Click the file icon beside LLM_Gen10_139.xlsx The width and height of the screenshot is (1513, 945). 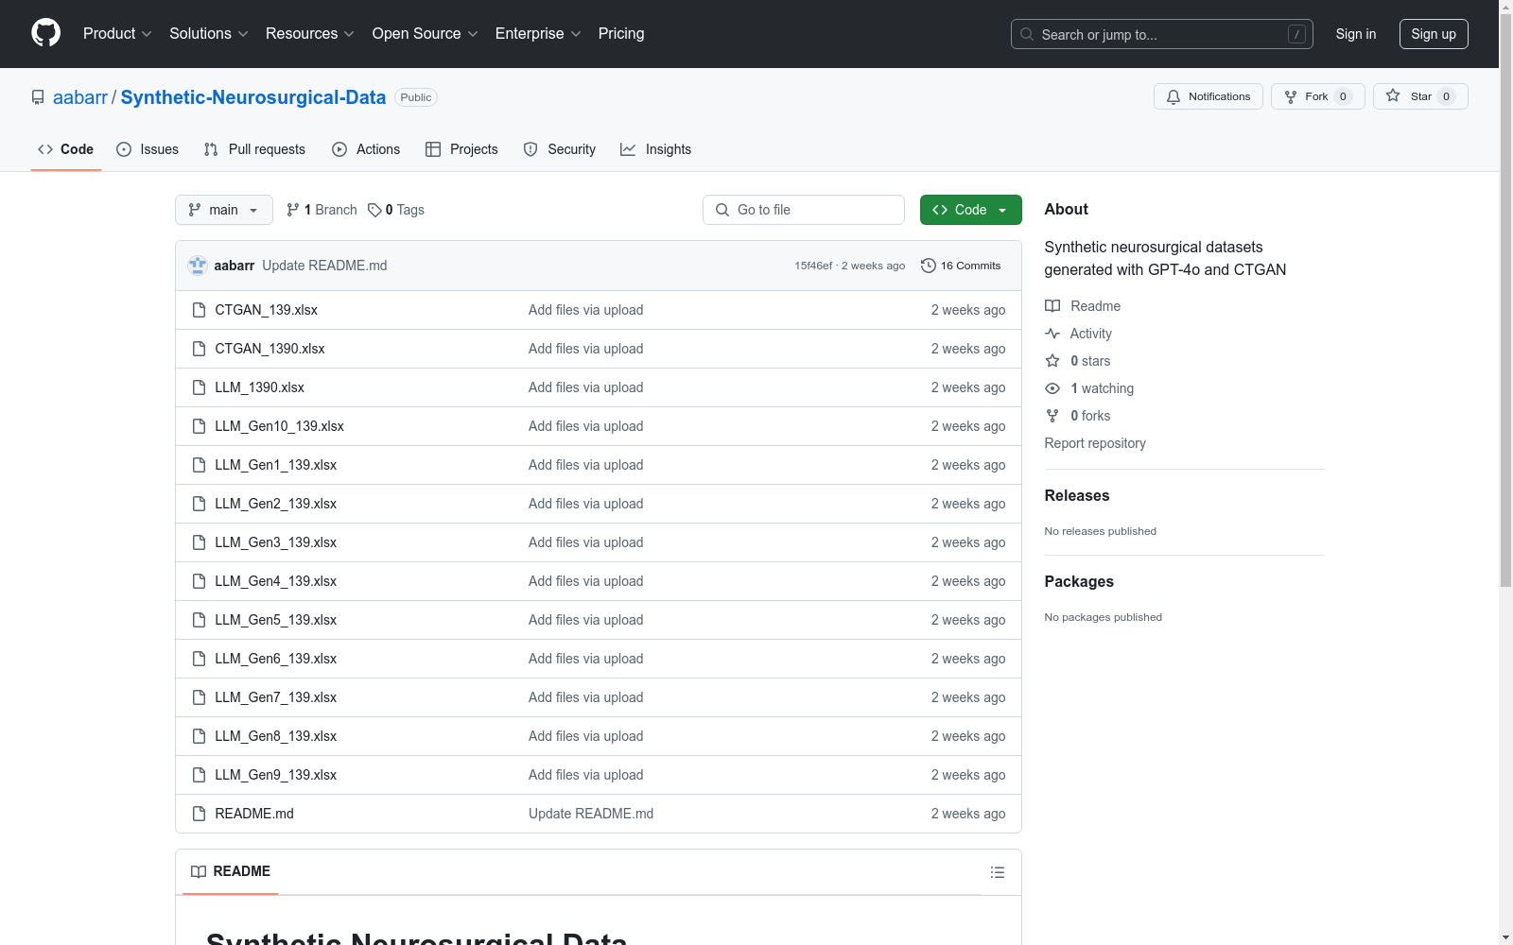tap(199, 426)
